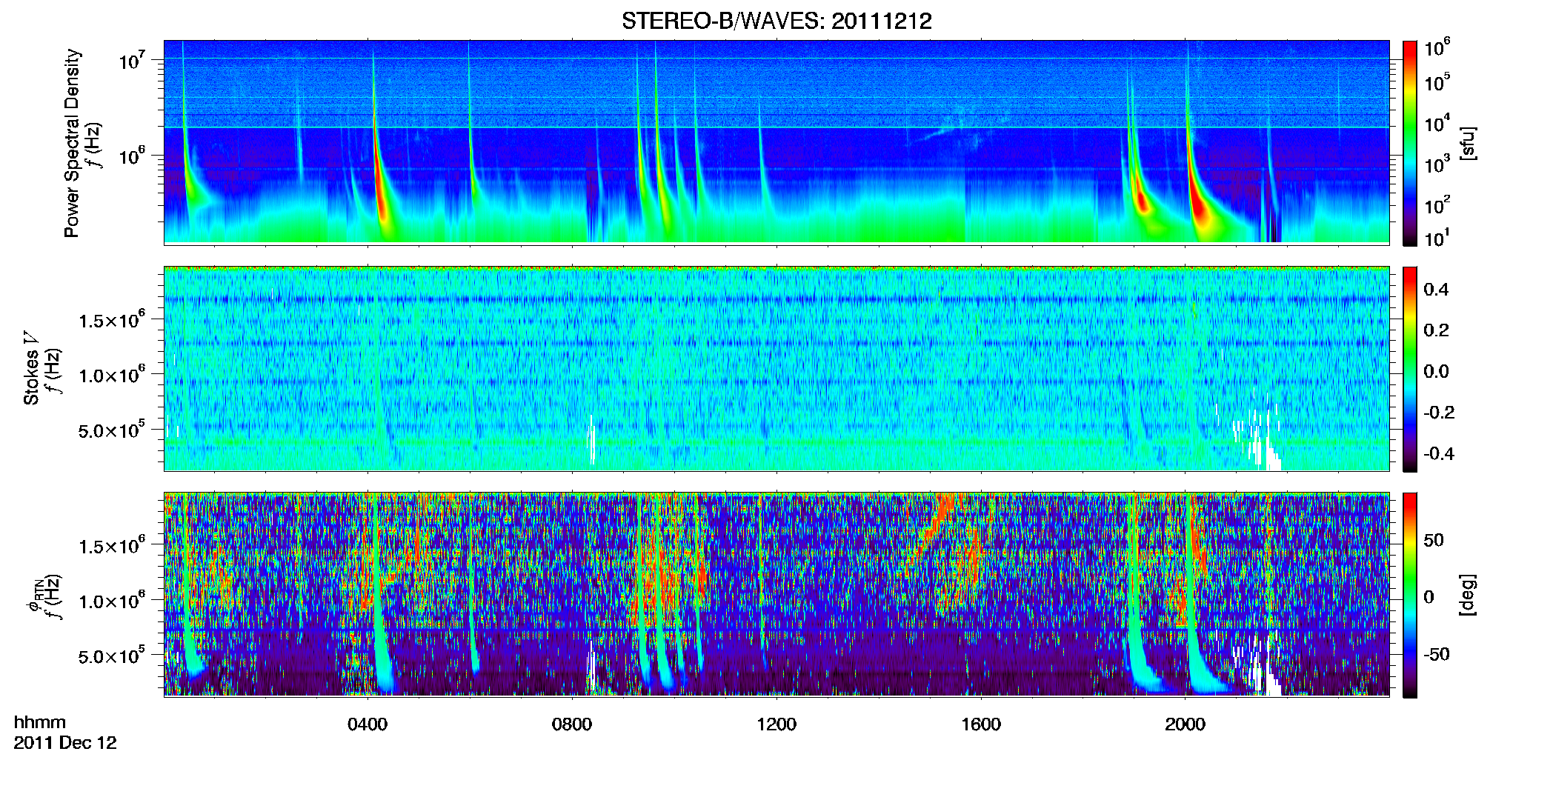Image resolution: width=1553 pixels, height=800 pixels.
Task: Click the 1600 time axis label
Action: [981, 724]
